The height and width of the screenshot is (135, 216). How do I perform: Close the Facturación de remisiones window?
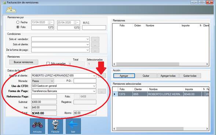(210, 2)
